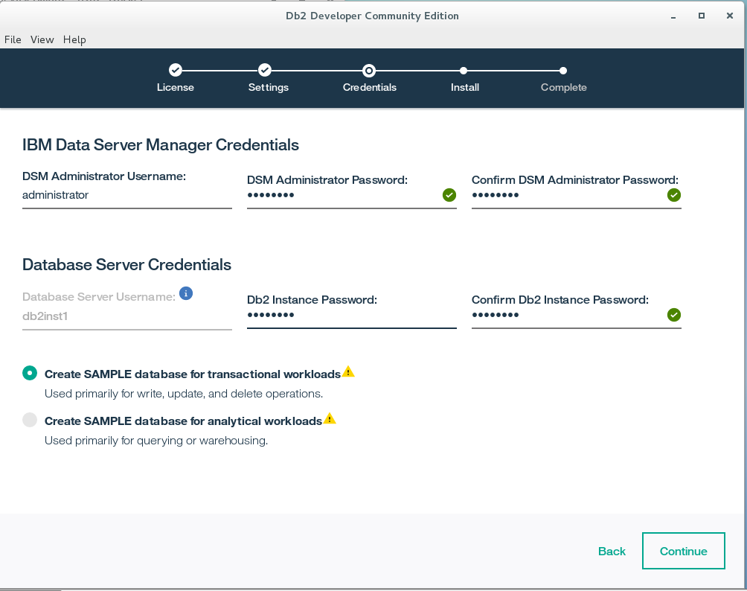The image size is (747, 591).
Task: Go to the License step label
Action: [176, 87]
